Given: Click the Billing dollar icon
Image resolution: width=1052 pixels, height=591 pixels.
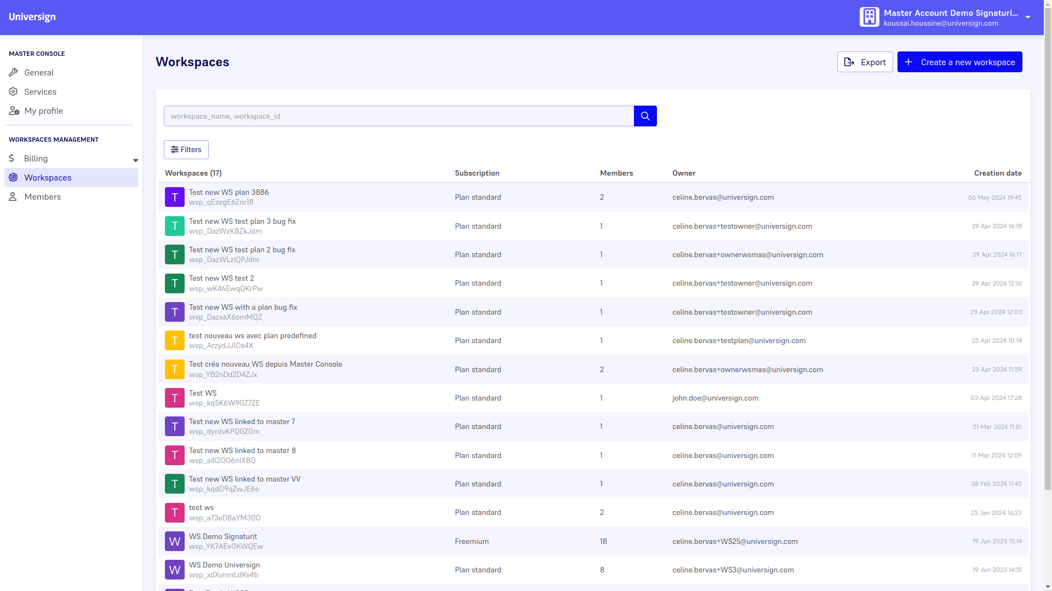Looking at the screenshot, I should click(12, 158).
